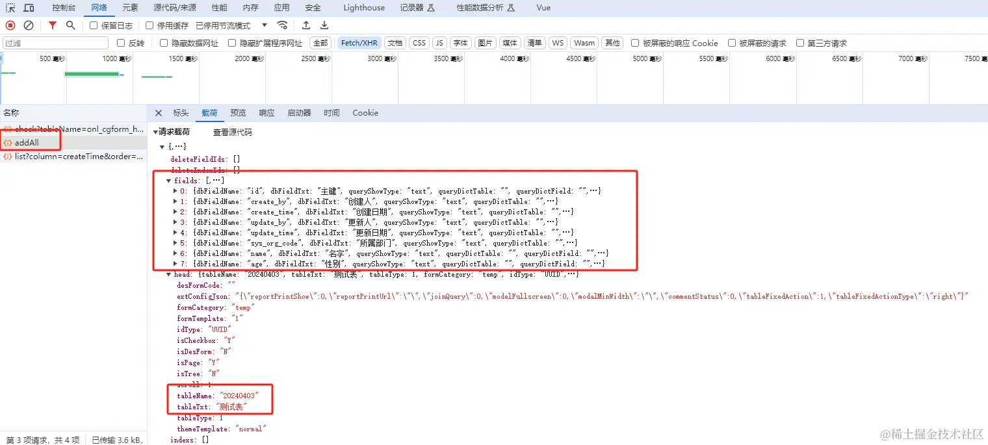988x445 pixels.
Task: Collapse the head object
Action: pos(169,274)
